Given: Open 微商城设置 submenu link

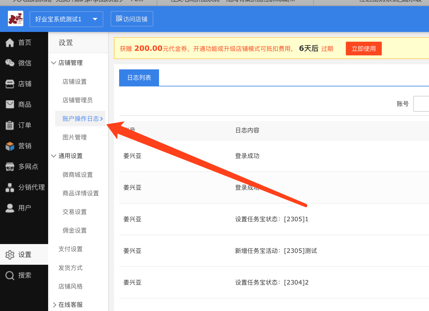Looking at the screenshot, I should pos(77,175).
